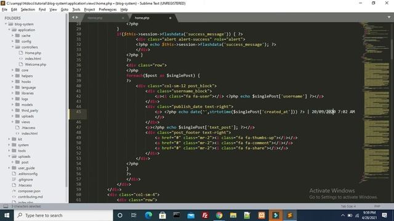Open the Tools menu
Viewport: 394px width, 221px height.
click(x=76, y=10)
